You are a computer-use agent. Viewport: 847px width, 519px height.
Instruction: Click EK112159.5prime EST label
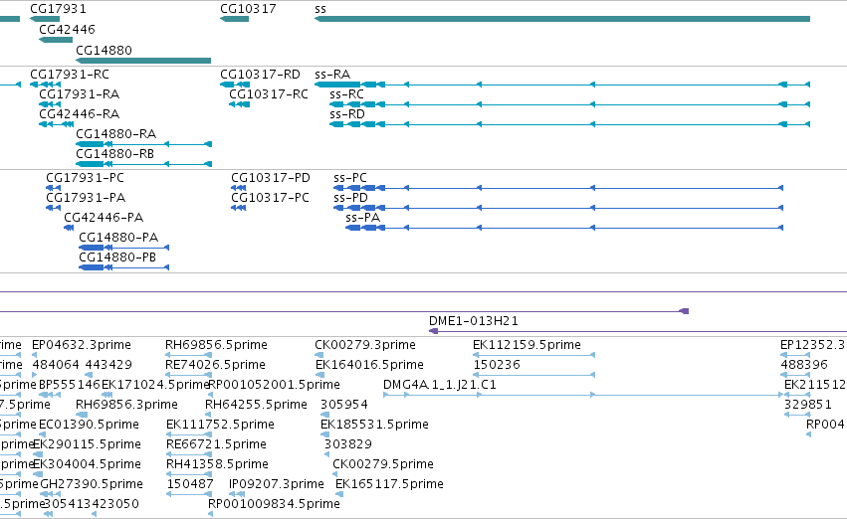point(527,345)
